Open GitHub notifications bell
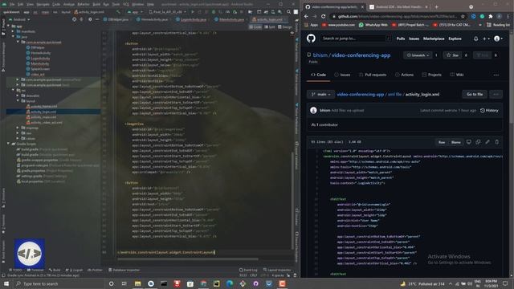The image size is (514, 289). [x=475, y=39]
